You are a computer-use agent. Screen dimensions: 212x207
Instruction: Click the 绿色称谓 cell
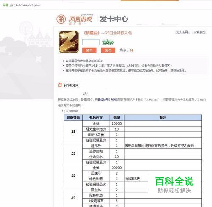96,179
